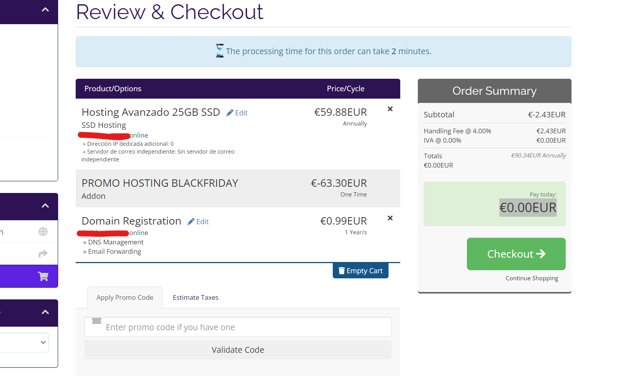Click the Validate Code button
623x391 pixels.
(x=238, y=350)
